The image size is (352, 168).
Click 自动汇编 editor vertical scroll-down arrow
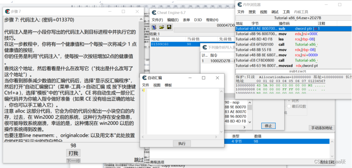click(222, 132)
